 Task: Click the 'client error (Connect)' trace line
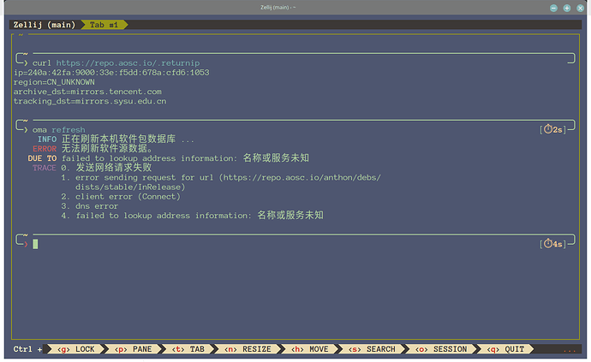(x=121, y=196)
